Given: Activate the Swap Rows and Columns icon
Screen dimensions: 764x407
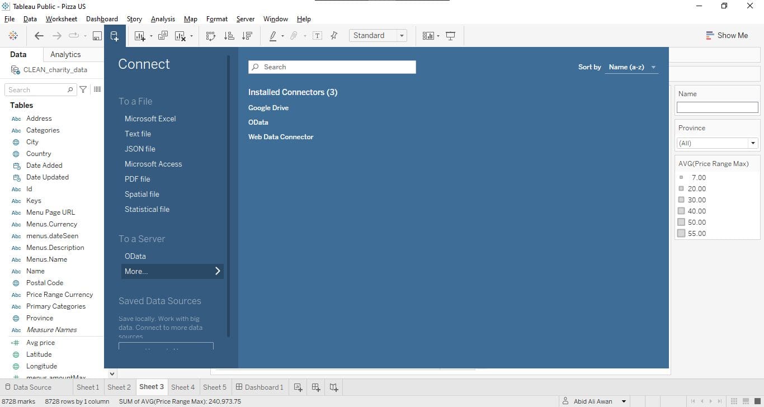Looking at the screenshot, I should tap(211, 35).
